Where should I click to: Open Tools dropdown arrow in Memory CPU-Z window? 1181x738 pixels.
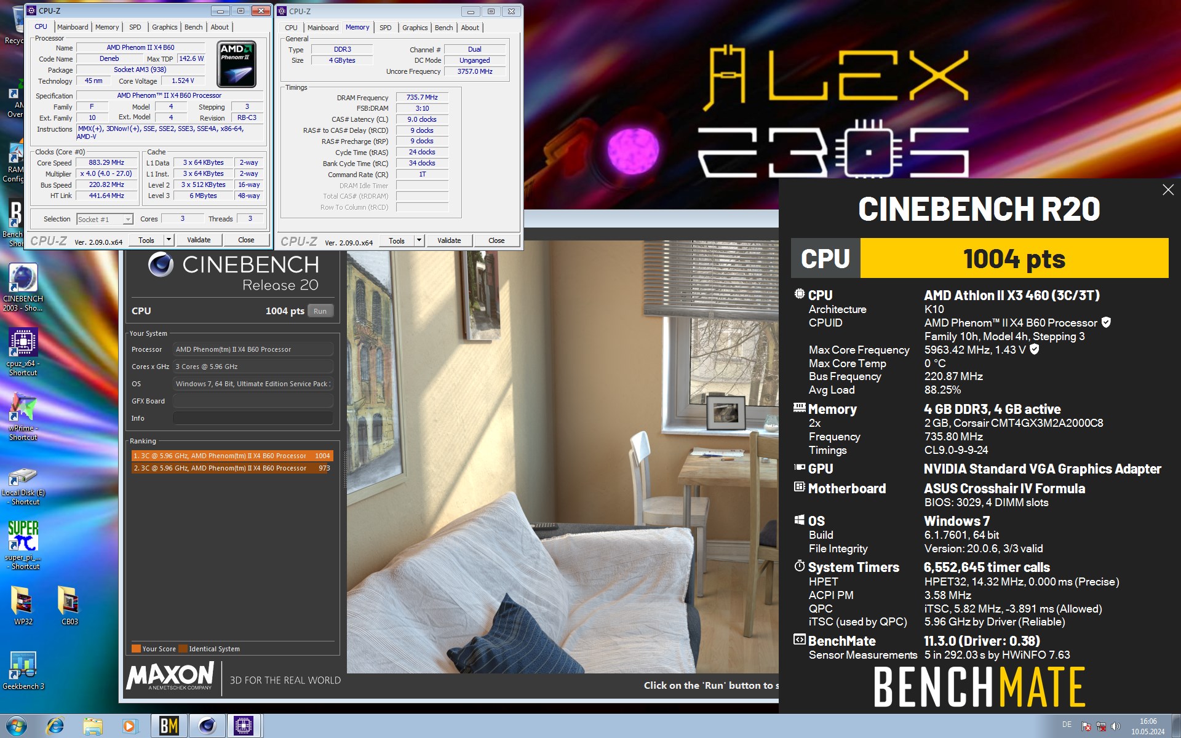[x=420, y=240]
